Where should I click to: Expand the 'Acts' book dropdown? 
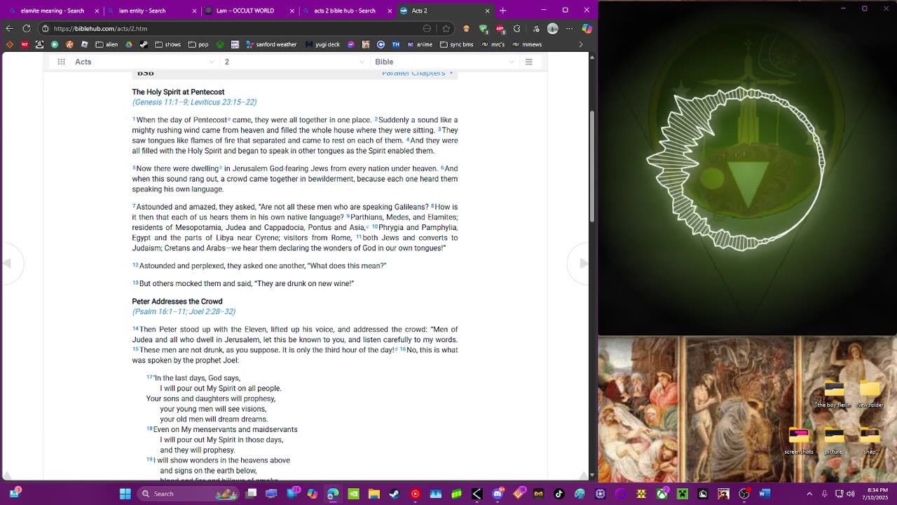point(145,62)
